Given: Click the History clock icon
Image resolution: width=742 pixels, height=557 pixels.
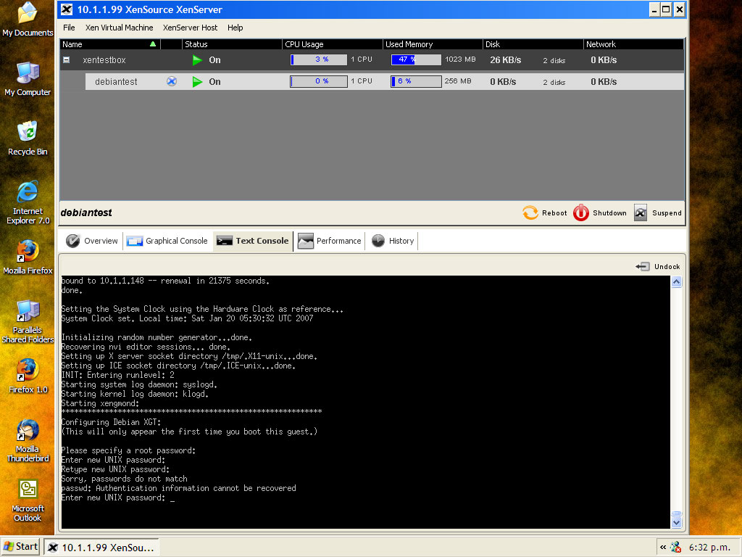Looking at the screenshot, I should point(378,241).
